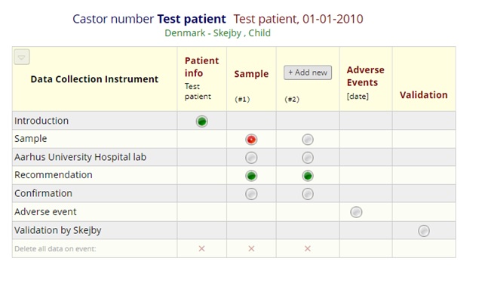The width and height of the screenshot is (485, 283).
Task: Click the Adverse Events column header
Action: click(365, 76)
